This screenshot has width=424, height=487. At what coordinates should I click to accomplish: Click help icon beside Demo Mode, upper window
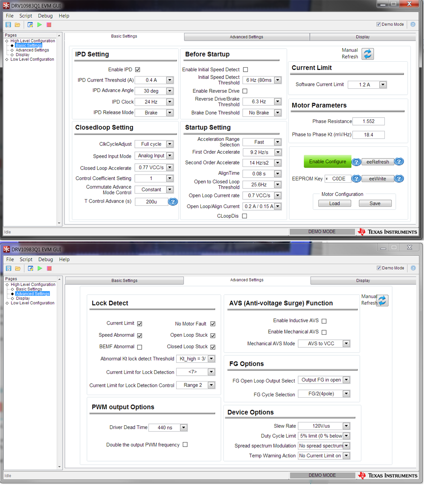point(413,24)
